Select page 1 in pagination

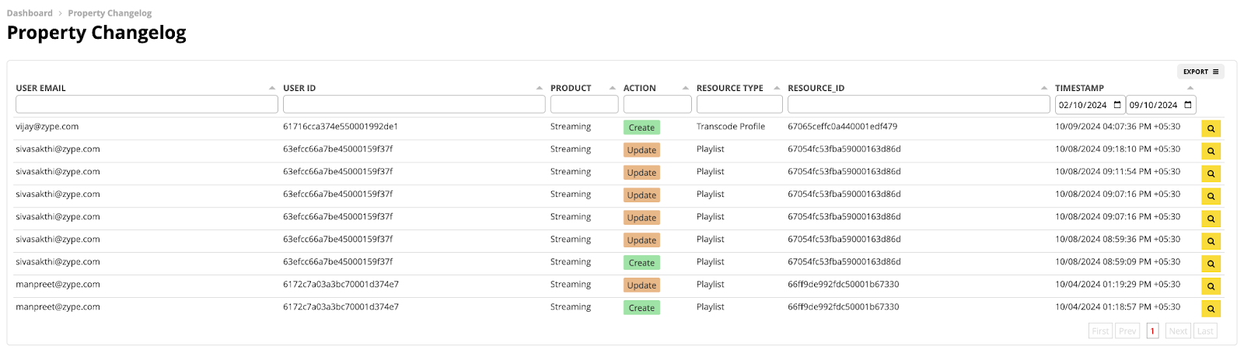point(1152,331)
